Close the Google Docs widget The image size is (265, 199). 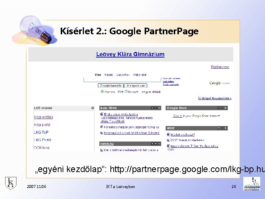(226, 108)
